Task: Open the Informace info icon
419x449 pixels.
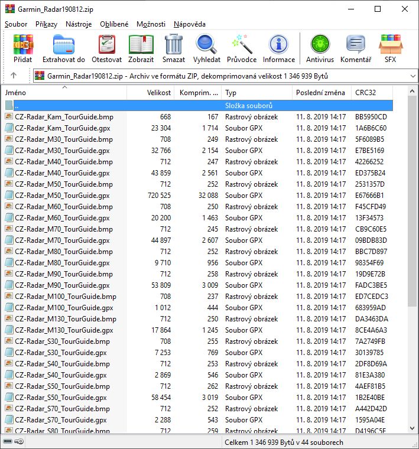Action: [278, 44]
